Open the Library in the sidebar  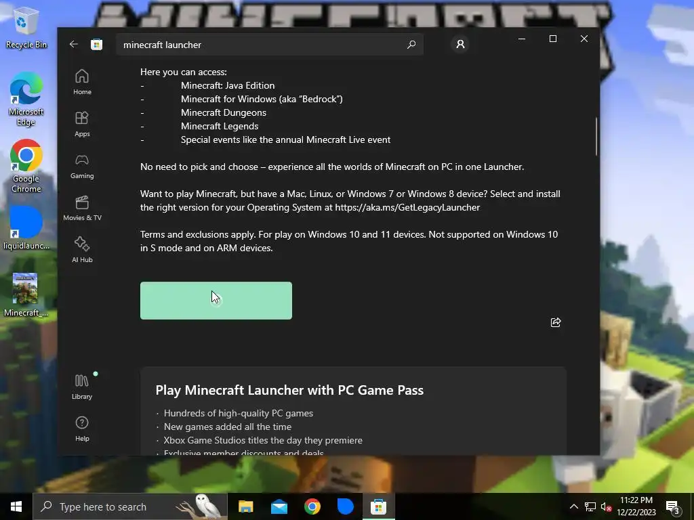point(82,387)
